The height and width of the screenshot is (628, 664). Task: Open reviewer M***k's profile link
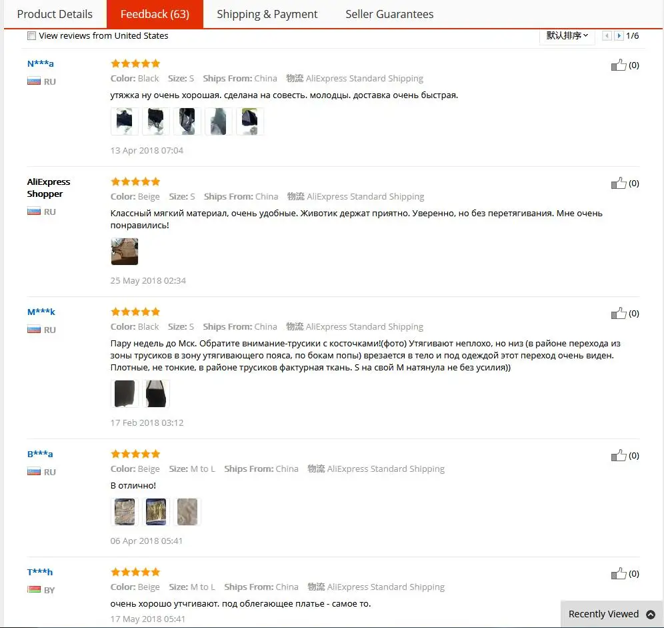tap(41, 312)
